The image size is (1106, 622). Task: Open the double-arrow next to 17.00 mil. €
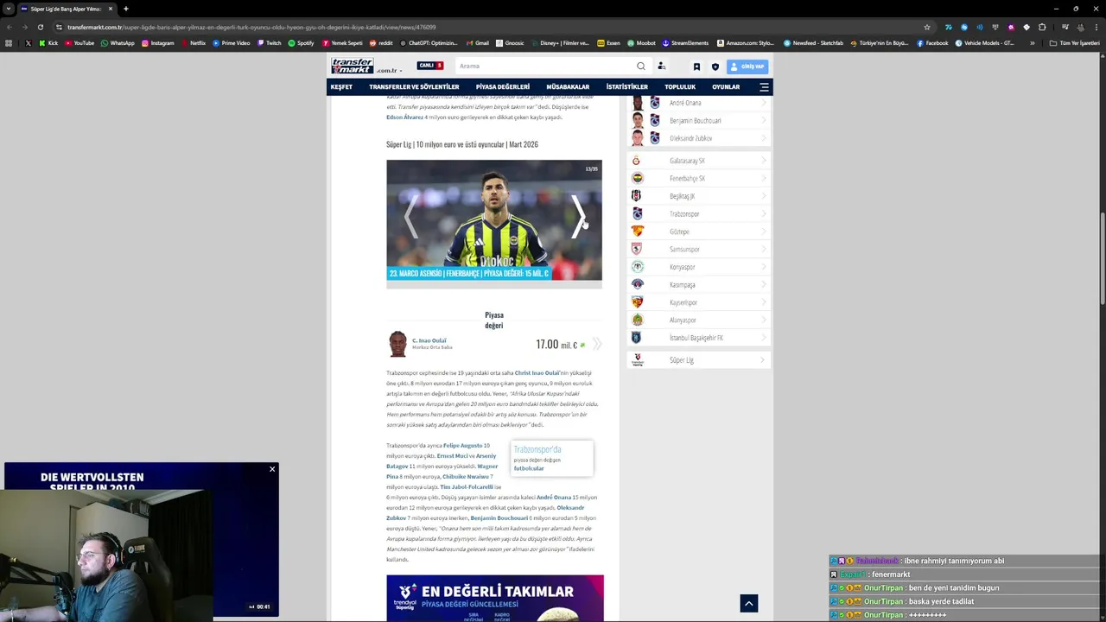(x=596, y=344)
